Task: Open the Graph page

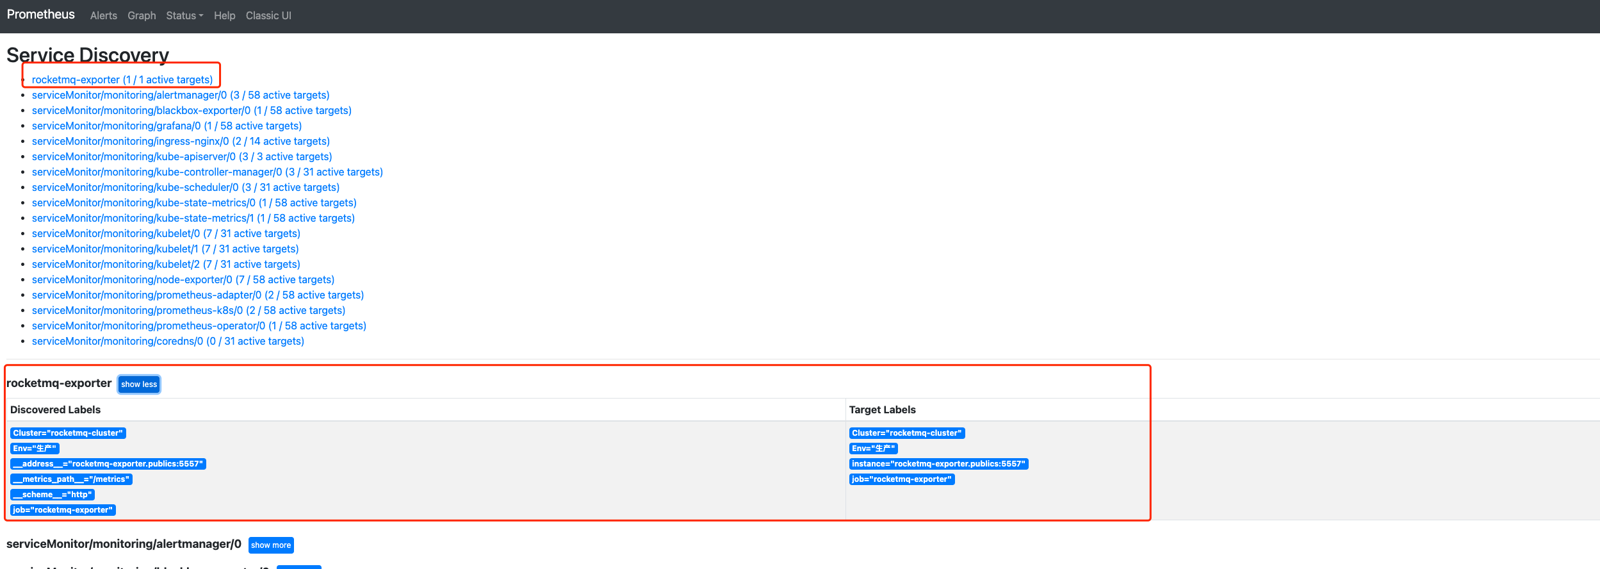Action: tap(142, 15)
